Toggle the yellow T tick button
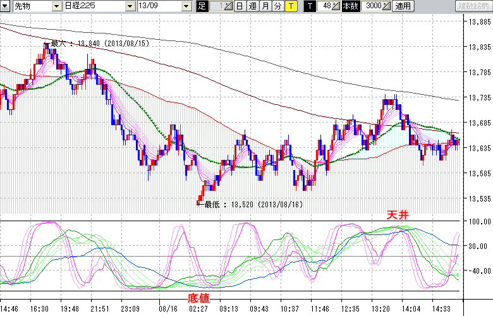The width and height of the screenshot is (493, 316). click(x=291, y=6)
